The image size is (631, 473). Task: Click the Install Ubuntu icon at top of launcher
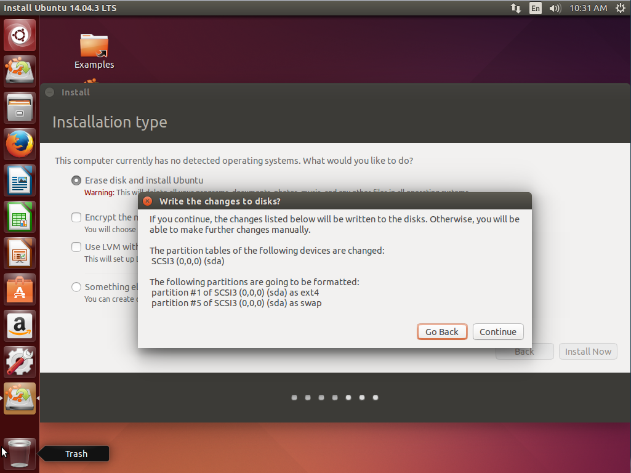19,71
